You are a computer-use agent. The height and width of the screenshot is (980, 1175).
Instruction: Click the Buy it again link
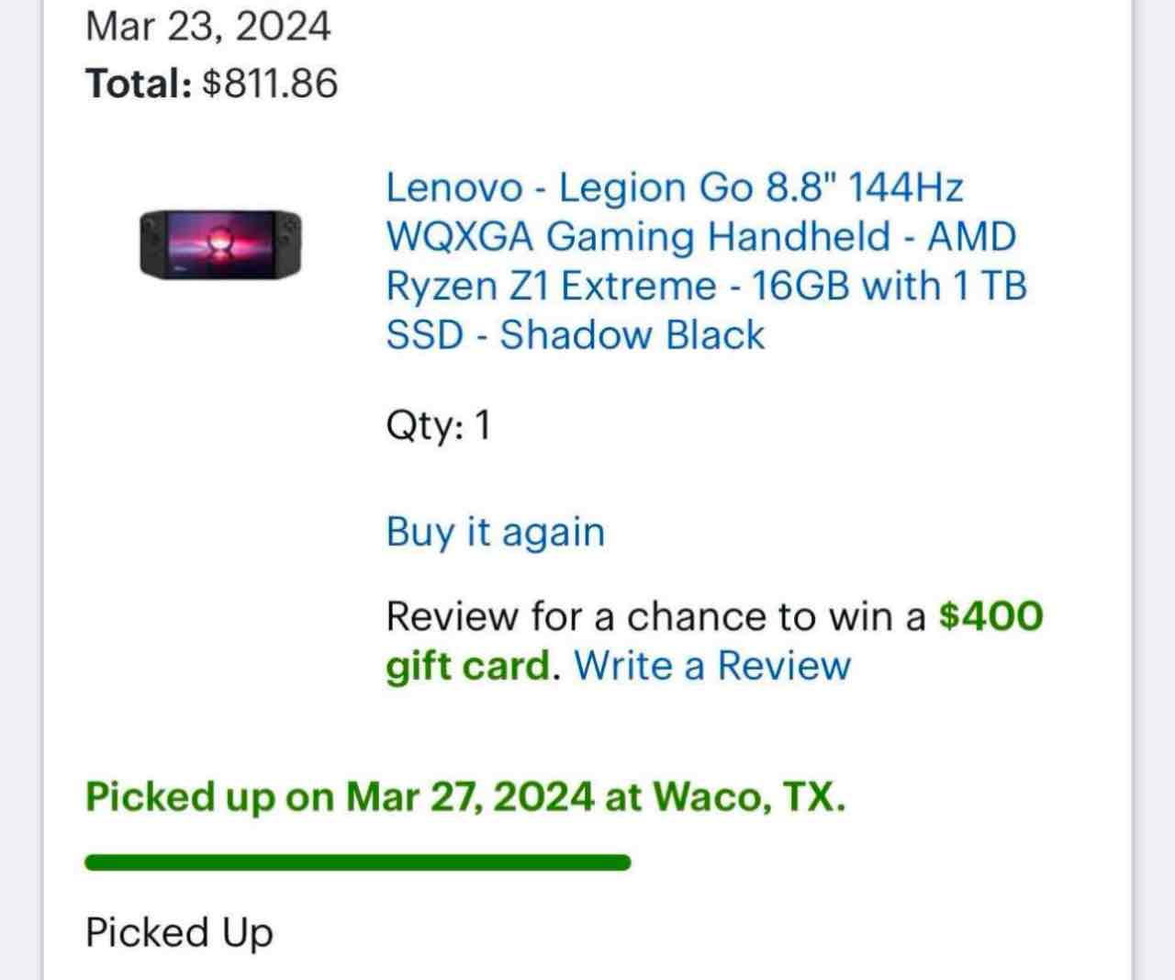(x=496, y=532)
